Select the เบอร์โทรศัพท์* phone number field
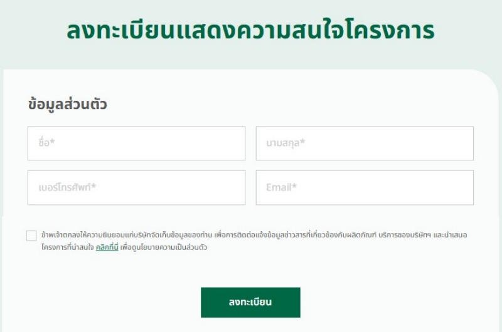This screenshot has height=332, width=502. 136,187
